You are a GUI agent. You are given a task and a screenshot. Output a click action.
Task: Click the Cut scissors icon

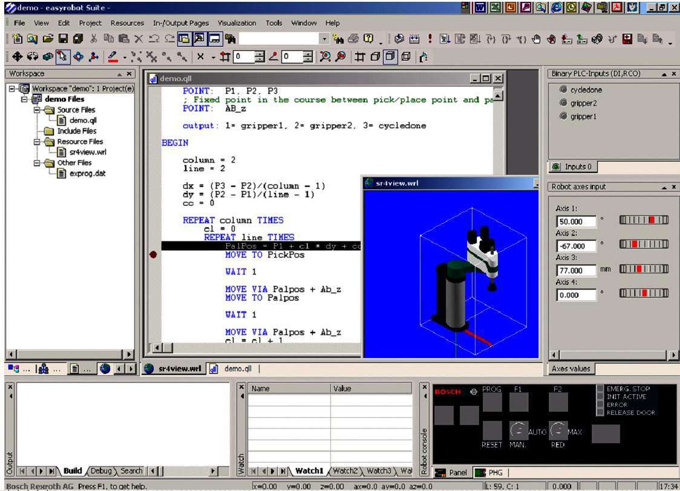pyautogui.click(x=93, y=39)
